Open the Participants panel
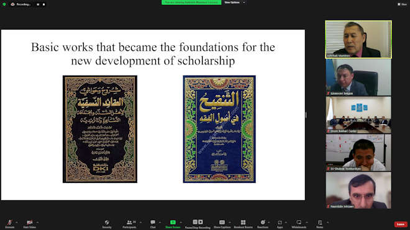The width and height of the screenshot is (410, 230). (x=129, y=224)
